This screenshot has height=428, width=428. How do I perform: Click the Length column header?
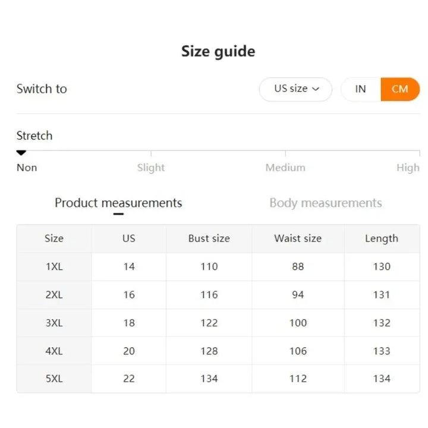(382, 238)
